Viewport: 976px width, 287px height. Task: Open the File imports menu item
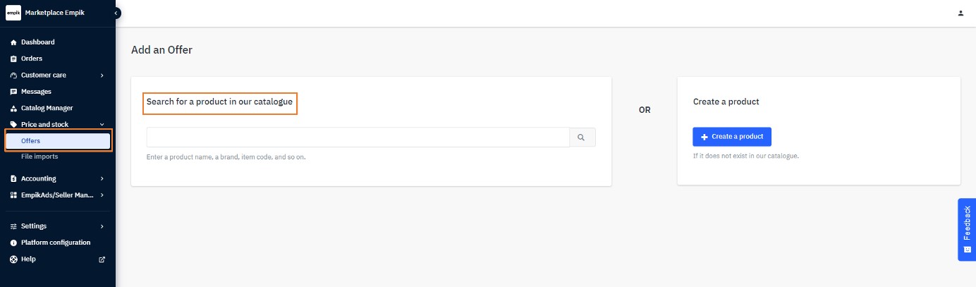click(39, 157)
